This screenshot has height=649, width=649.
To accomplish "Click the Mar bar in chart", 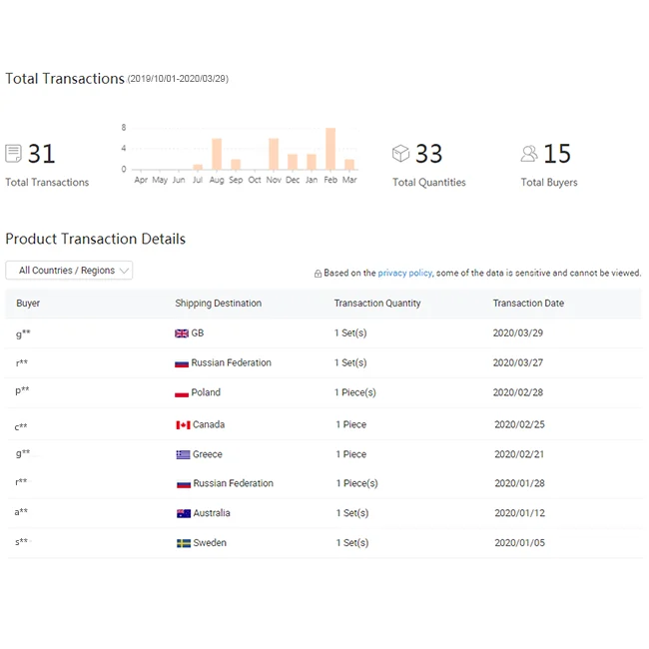I will (x=349, y=165).
